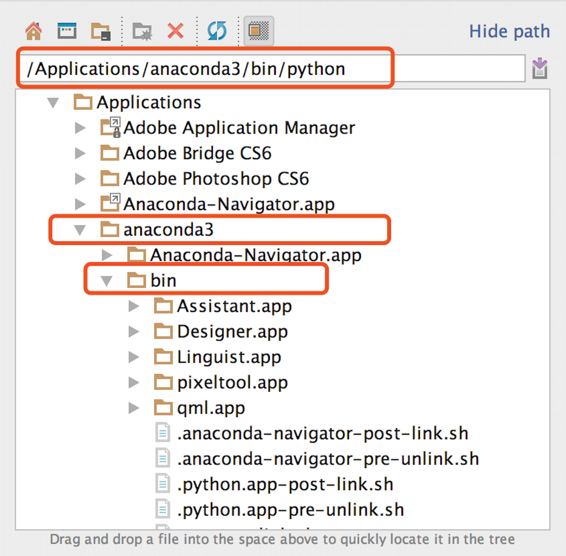The width and height of the screenshot is (566, 556).
Task: Select the qml.app folder
Action: (210, 408)
